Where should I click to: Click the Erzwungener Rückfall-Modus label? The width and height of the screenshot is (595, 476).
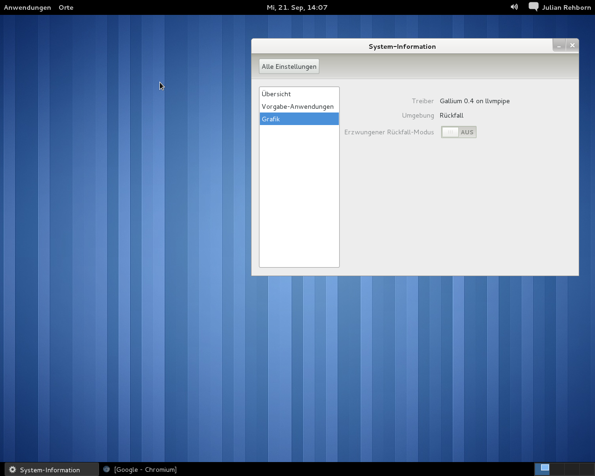389,132
